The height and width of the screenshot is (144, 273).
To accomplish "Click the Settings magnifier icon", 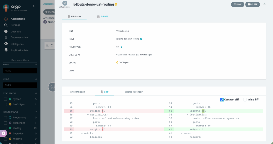I will click(6, 25).
